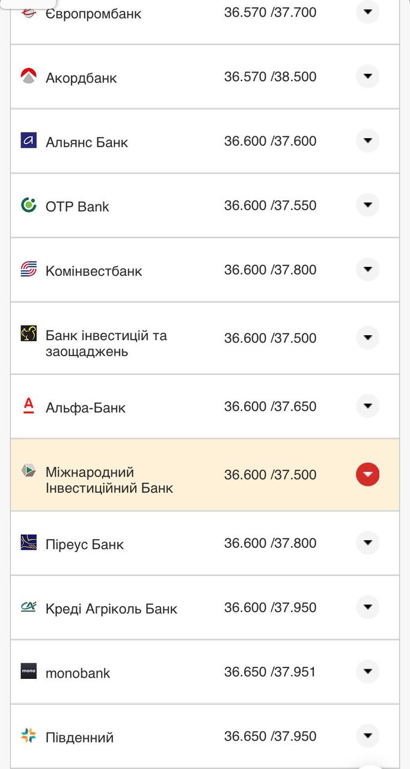Open the OTP Bank dropdown arrow
The height and width of the screenshot is (769, 410).
(x=367, y=205)
